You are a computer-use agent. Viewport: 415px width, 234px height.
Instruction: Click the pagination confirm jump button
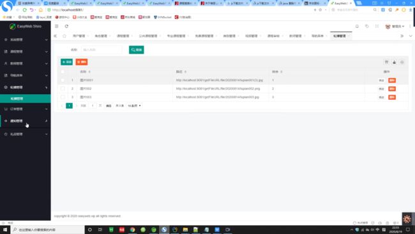click(x=109, y=105)
